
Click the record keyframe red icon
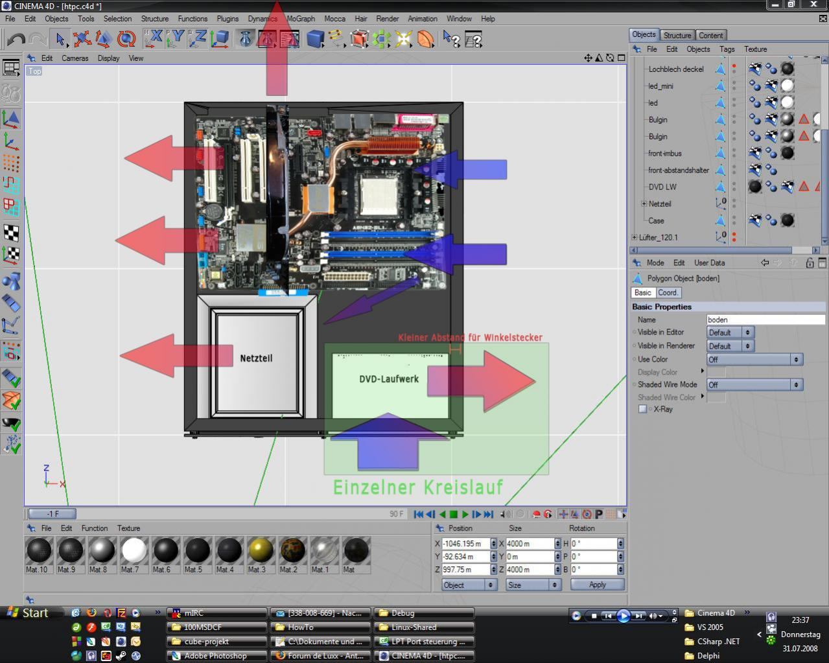pos(536,514)
